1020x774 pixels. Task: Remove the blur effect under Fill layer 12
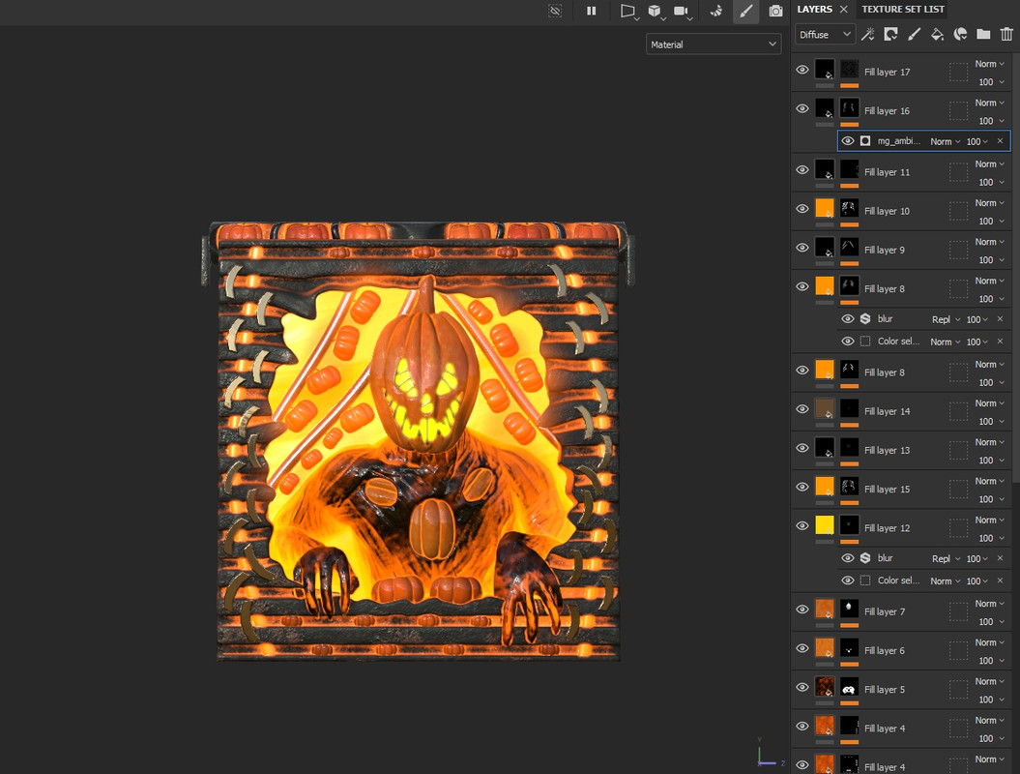1000,558
